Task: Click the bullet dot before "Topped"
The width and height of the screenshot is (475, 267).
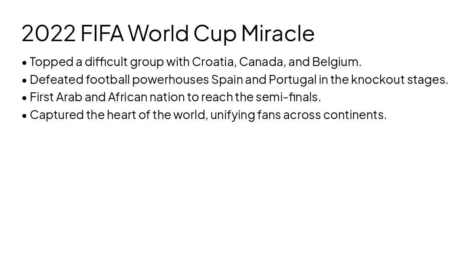Action: coord(24,63)
